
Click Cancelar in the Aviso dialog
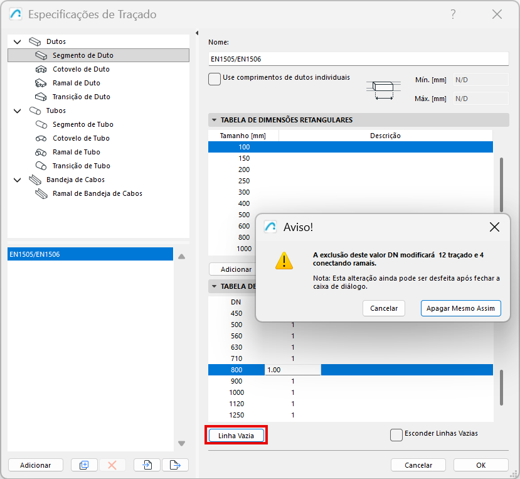click(384, 308)
